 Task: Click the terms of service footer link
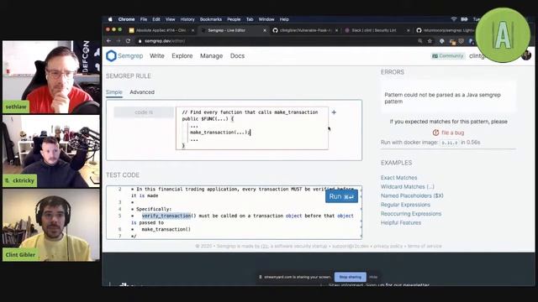pos(425,246)
